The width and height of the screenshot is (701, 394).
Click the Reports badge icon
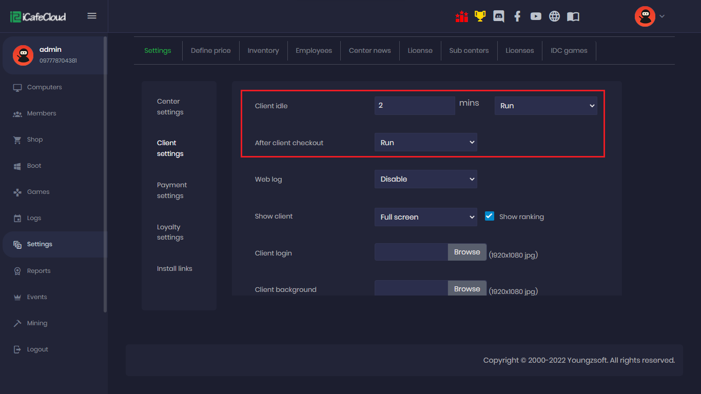(17, 271)
